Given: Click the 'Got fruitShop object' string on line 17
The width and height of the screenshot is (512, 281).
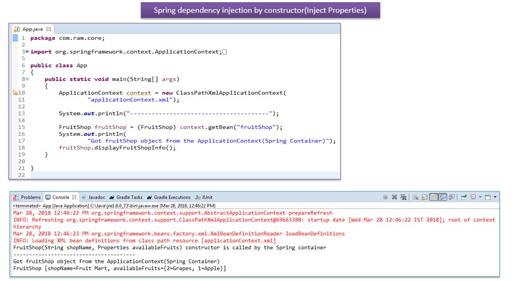Looking at the screenshot, I should point(210,141).
